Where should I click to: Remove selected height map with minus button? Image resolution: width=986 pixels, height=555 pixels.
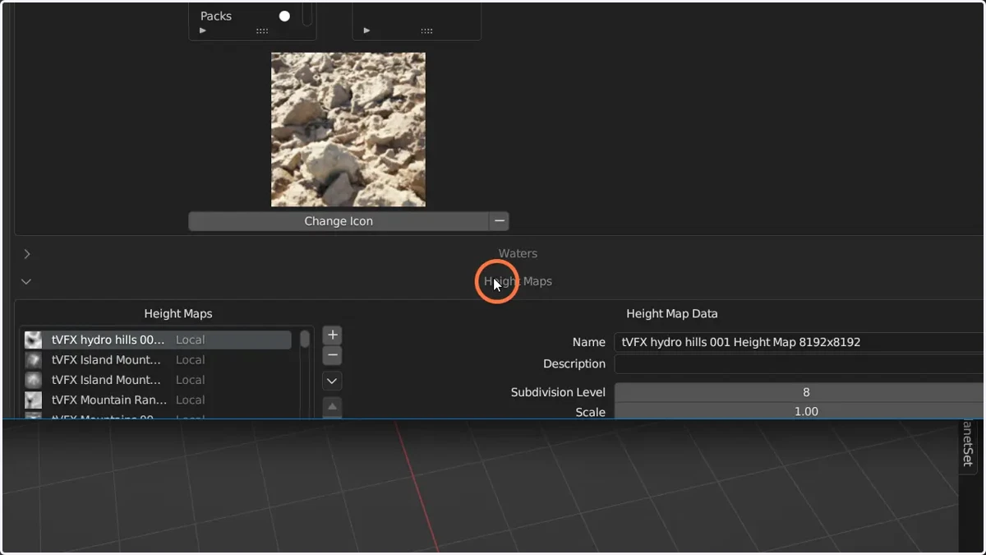[x=332, y=356]
